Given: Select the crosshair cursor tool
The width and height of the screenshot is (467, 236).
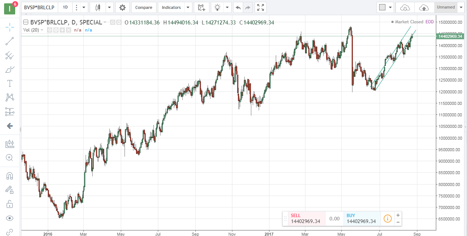Looking at the screenshot, I should pyautogui.click(x=10, y=27).
